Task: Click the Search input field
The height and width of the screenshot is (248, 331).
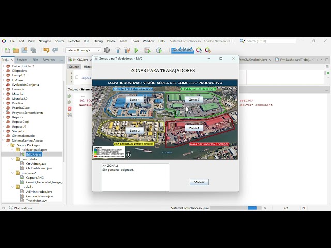Action: (x=270, y=41)
